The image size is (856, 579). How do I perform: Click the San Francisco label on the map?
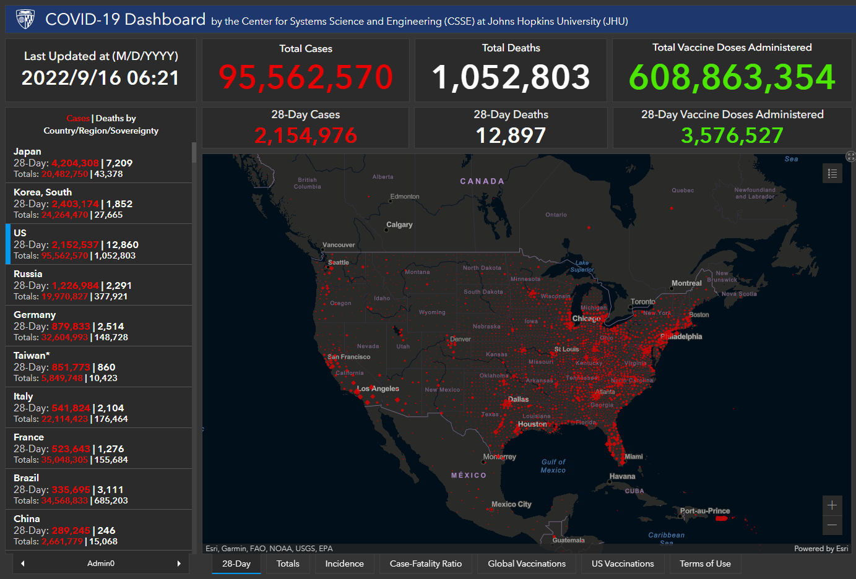point(348,357)
